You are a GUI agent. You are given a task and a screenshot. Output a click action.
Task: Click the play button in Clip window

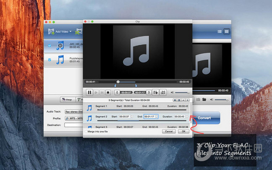coord(96,92)
